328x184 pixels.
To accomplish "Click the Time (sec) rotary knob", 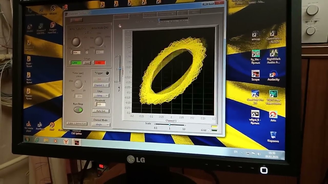I will pyautogui.click(x=78, y=84).
